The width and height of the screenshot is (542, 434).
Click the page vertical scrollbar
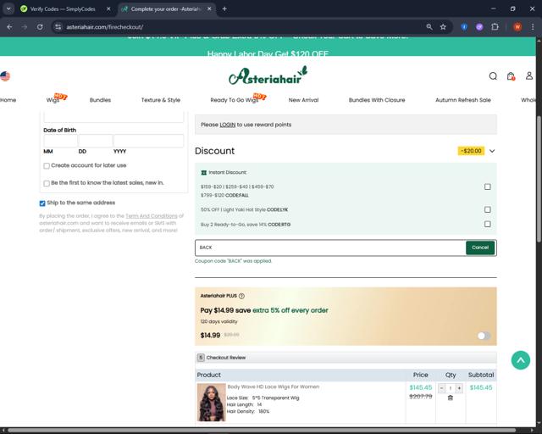coord(539,179)
